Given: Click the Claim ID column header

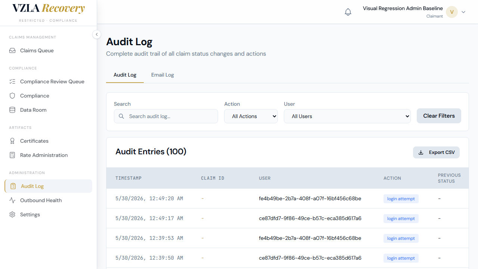Looking at the screenshot, I should 213,178.
